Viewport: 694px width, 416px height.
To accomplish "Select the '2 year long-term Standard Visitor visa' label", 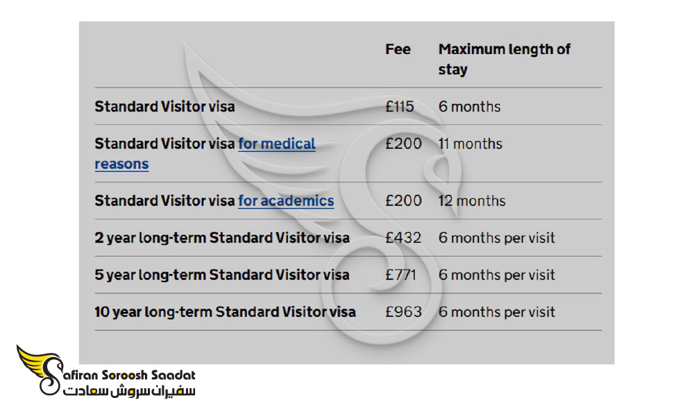I will (222, 238).
